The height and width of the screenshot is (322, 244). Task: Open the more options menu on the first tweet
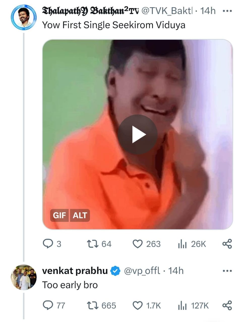click(227, 11)
